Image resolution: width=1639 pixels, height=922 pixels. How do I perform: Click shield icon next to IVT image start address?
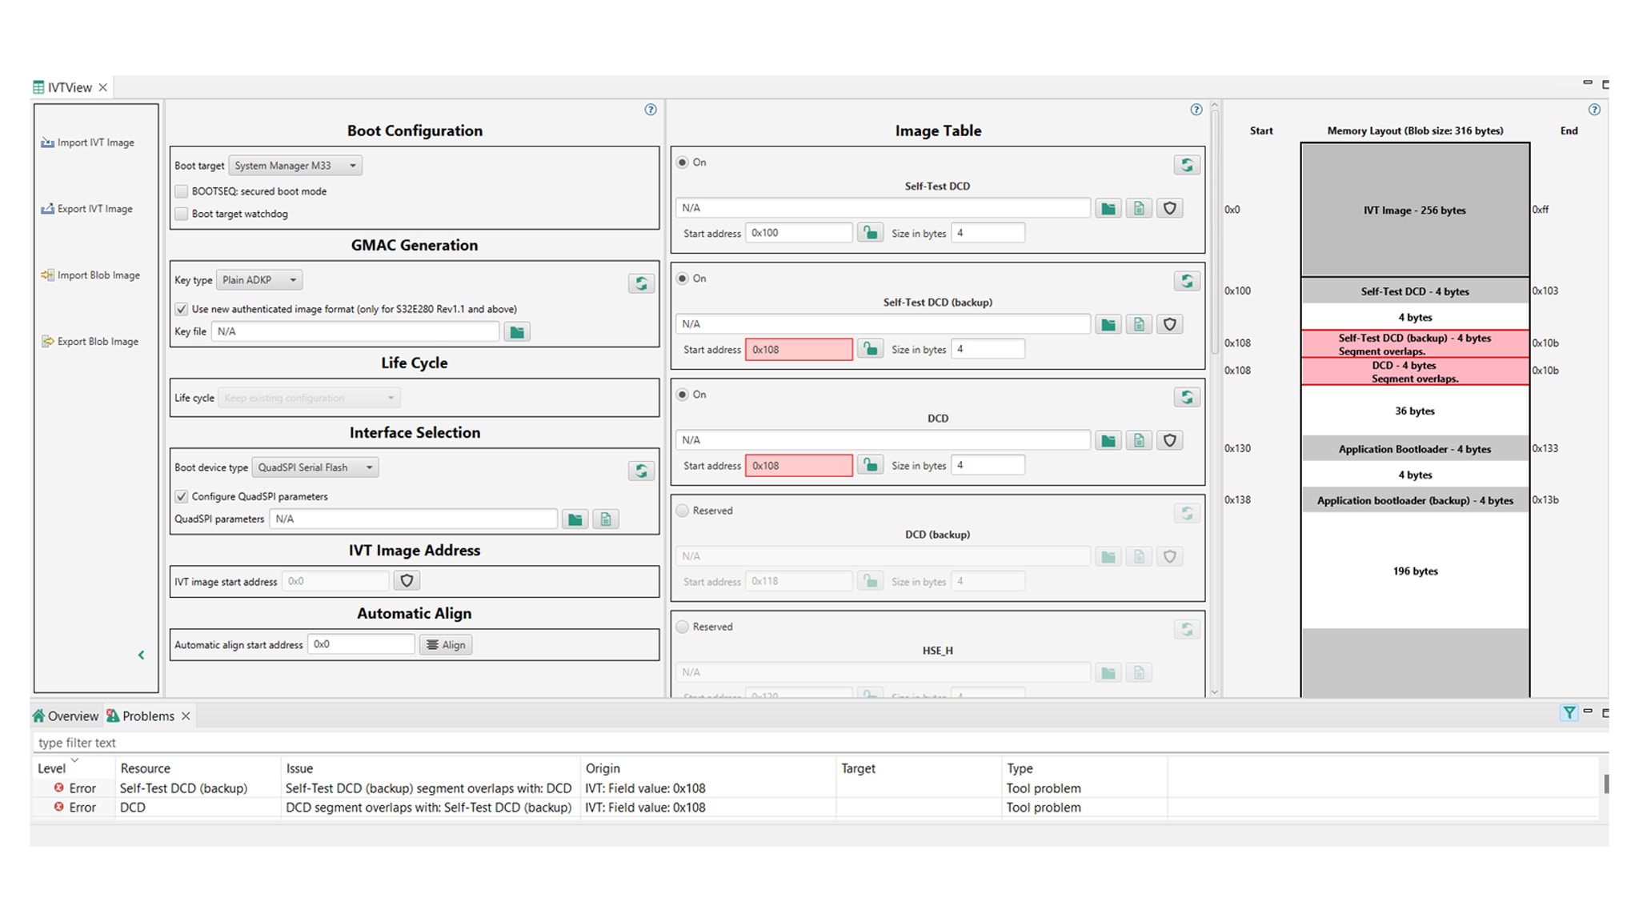[407, 581]
